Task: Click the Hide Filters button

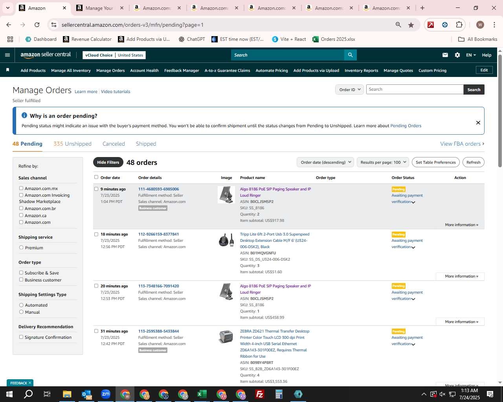Action: point(108,162)
